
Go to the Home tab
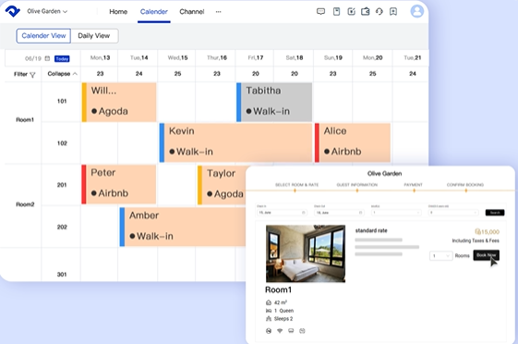118,12
